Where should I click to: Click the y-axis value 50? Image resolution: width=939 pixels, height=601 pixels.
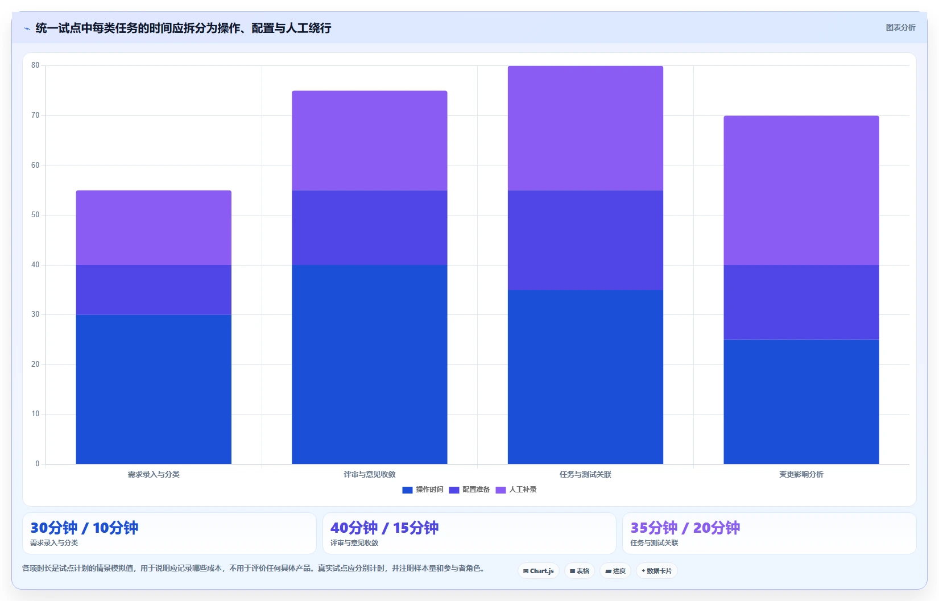coord(35,215)
